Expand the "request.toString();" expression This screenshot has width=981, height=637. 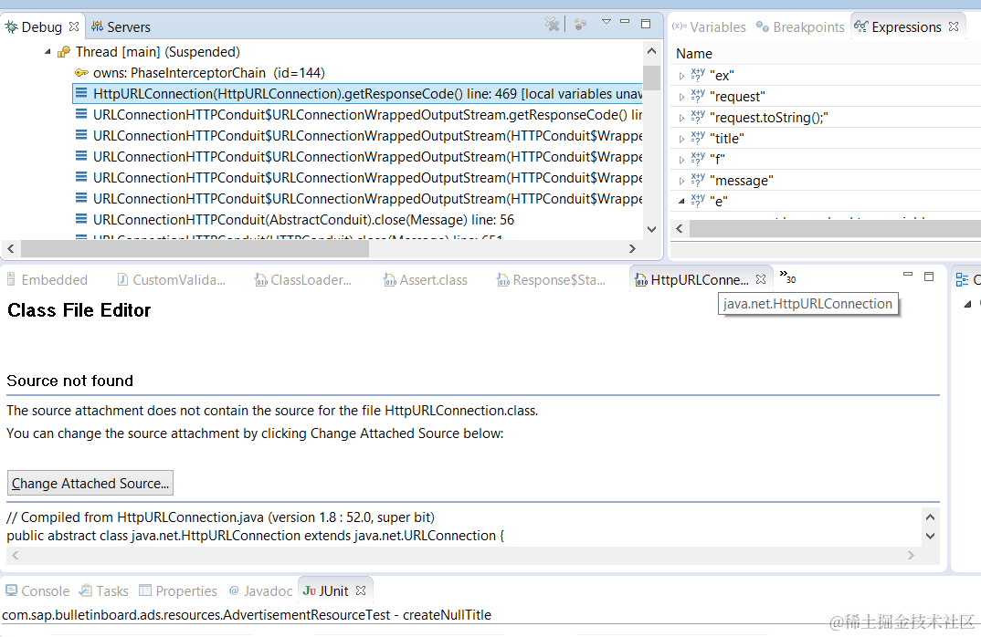coord(681,118)
